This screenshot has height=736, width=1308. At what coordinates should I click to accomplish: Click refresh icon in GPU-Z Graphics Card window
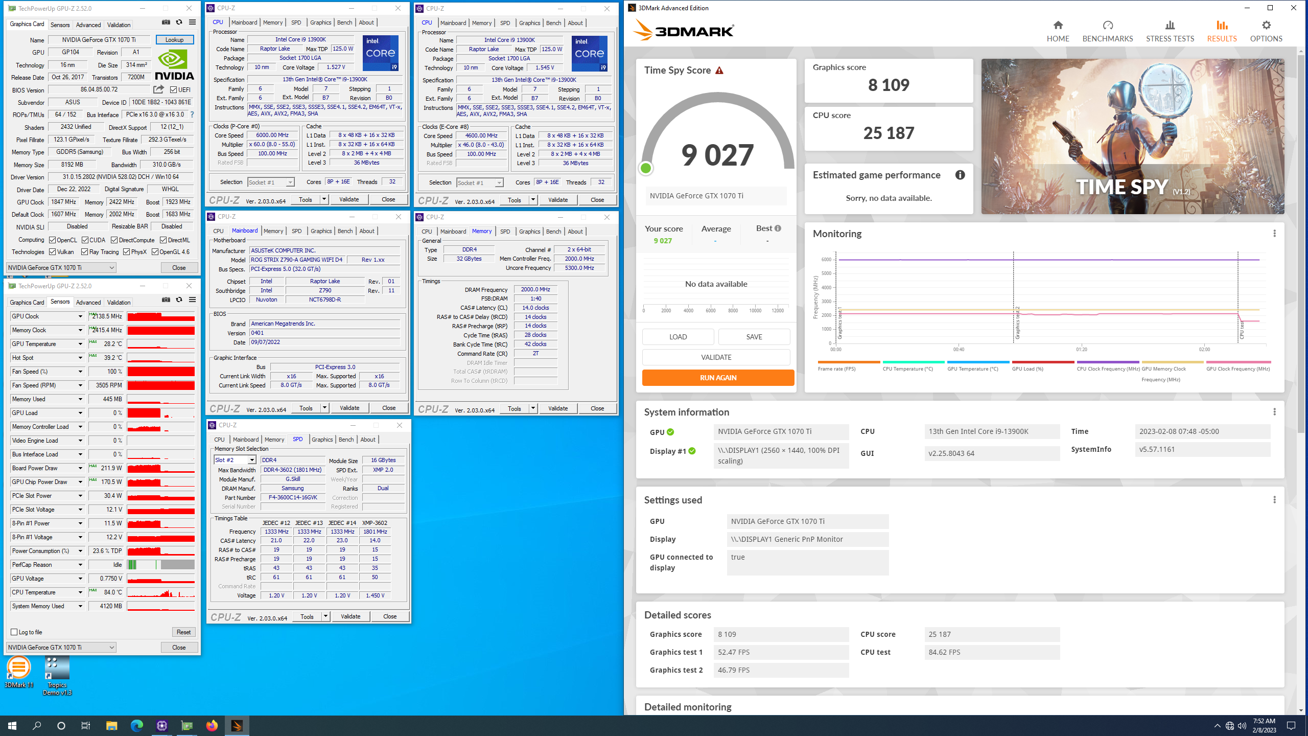179,22
